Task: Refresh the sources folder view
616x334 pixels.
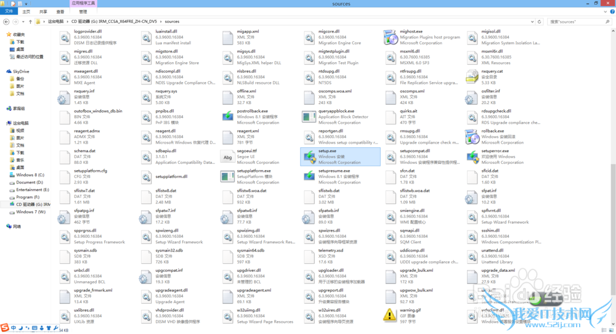Action: (x=540, y=22)
